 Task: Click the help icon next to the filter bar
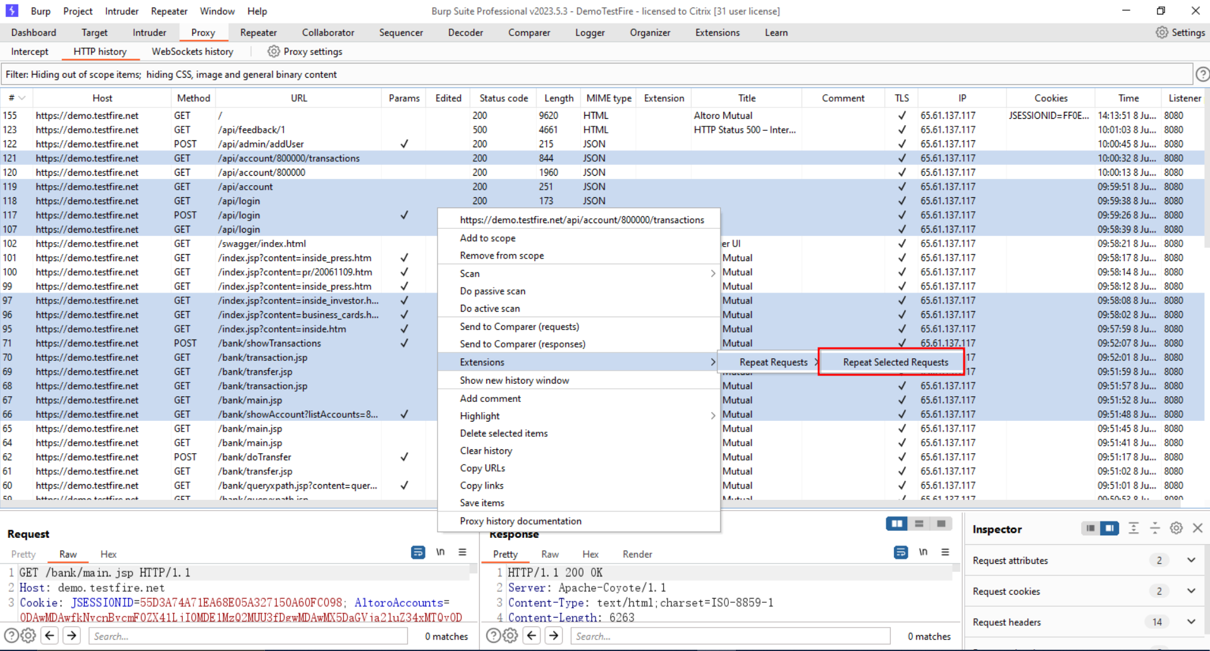click(1202, 75)
